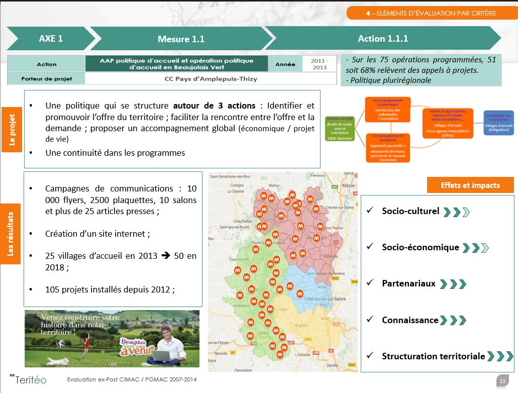Viewport: 518px width, 393px height.
Task: Click the page number 22 badge
Action: [x=502, y=381]
